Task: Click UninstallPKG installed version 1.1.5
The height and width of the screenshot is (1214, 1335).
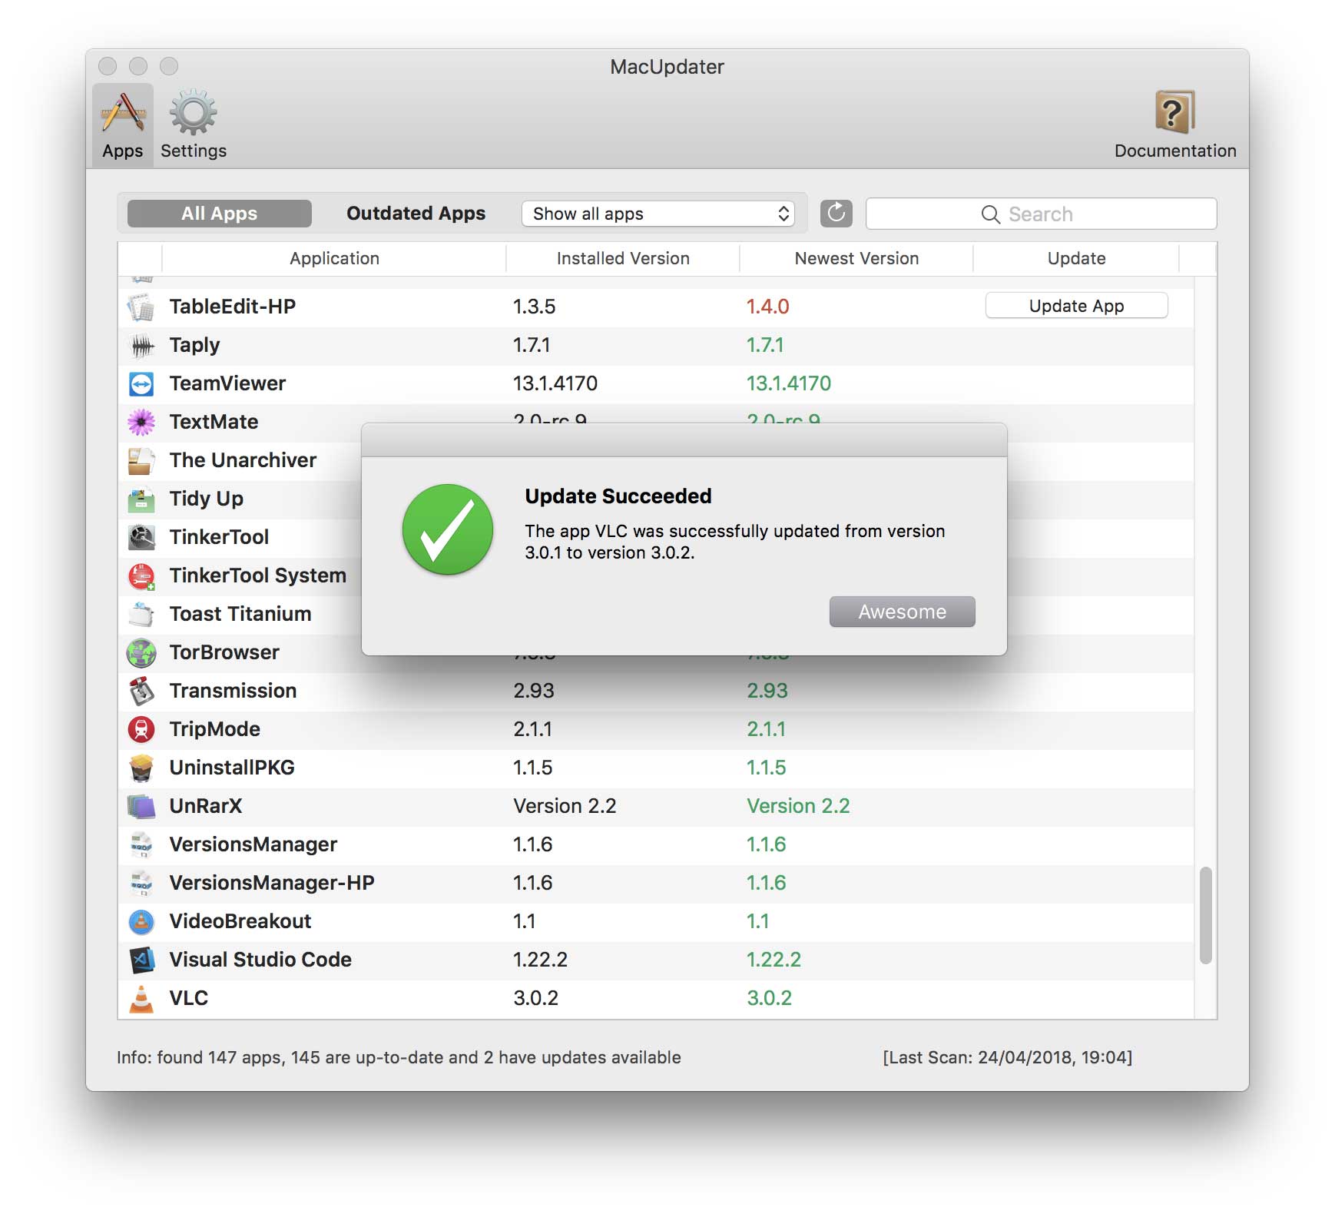Action: coord(533,768)
